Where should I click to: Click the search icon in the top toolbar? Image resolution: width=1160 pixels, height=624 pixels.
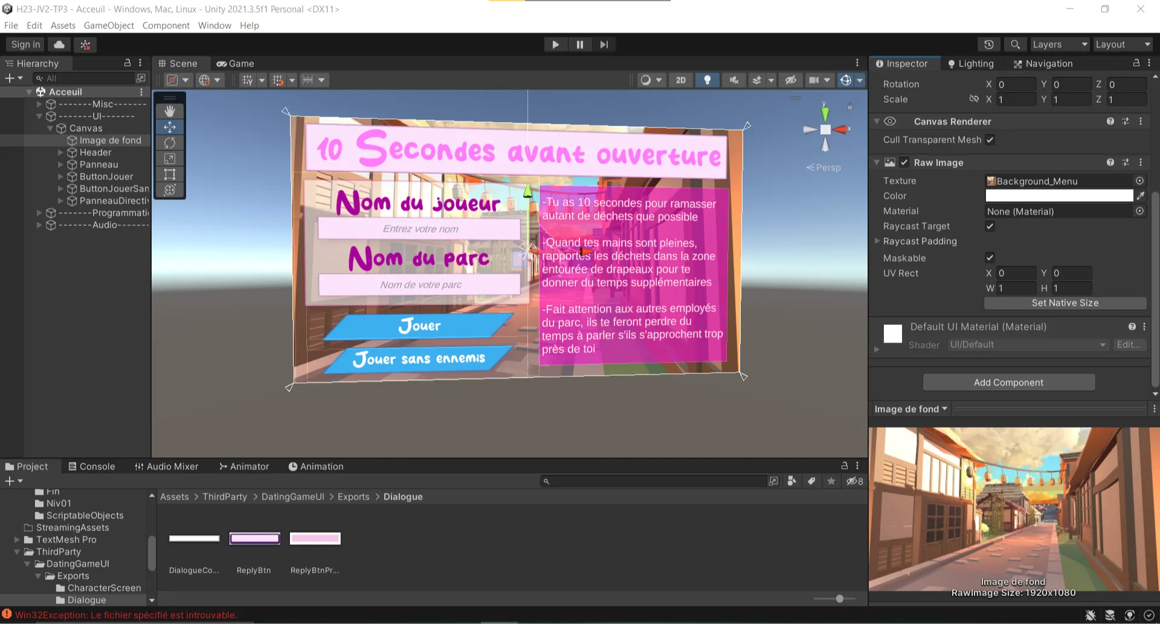1015,44
